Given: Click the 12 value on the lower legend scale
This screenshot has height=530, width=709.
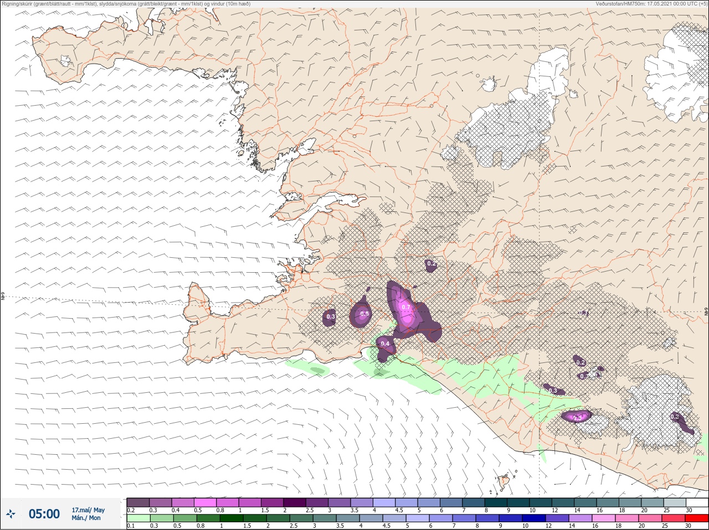Looking at the screenshot, I should 549,526.
